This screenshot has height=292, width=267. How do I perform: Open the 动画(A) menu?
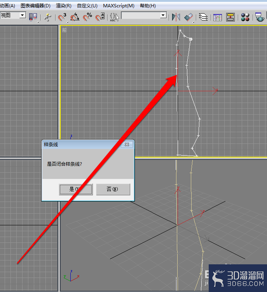(x=7, y=6)
